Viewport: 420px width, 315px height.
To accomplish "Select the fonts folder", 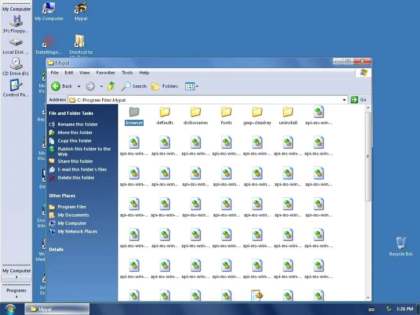I will click(x=226, y=115).
